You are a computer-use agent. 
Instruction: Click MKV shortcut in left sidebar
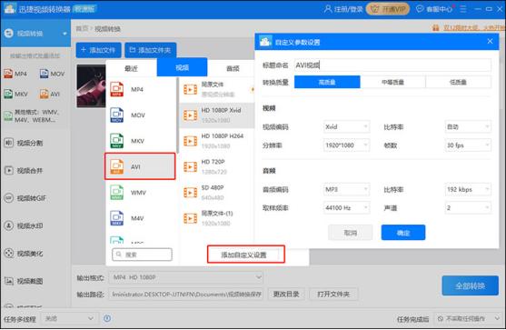[x=15, y=94]
